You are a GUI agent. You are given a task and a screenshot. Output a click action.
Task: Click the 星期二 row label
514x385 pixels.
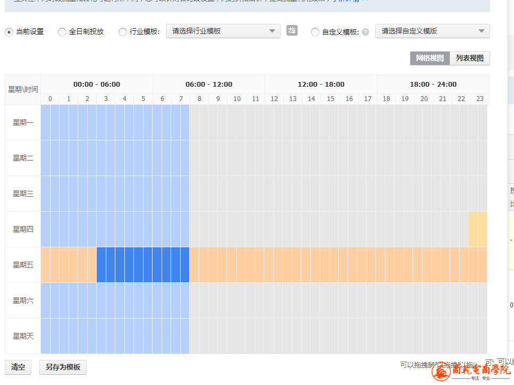pos(23,158)
